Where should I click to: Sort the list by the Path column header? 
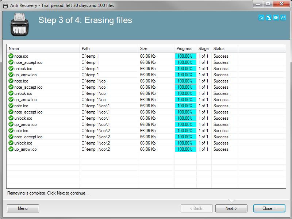click(109, 49)
